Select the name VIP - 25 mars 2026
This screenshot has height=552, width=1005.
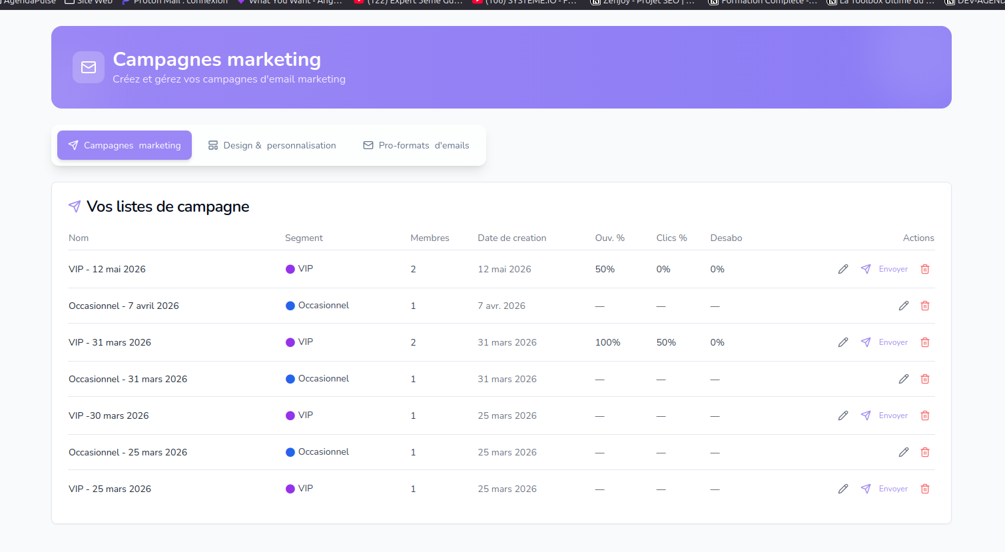pyautogui.click(x=110, y=489)
